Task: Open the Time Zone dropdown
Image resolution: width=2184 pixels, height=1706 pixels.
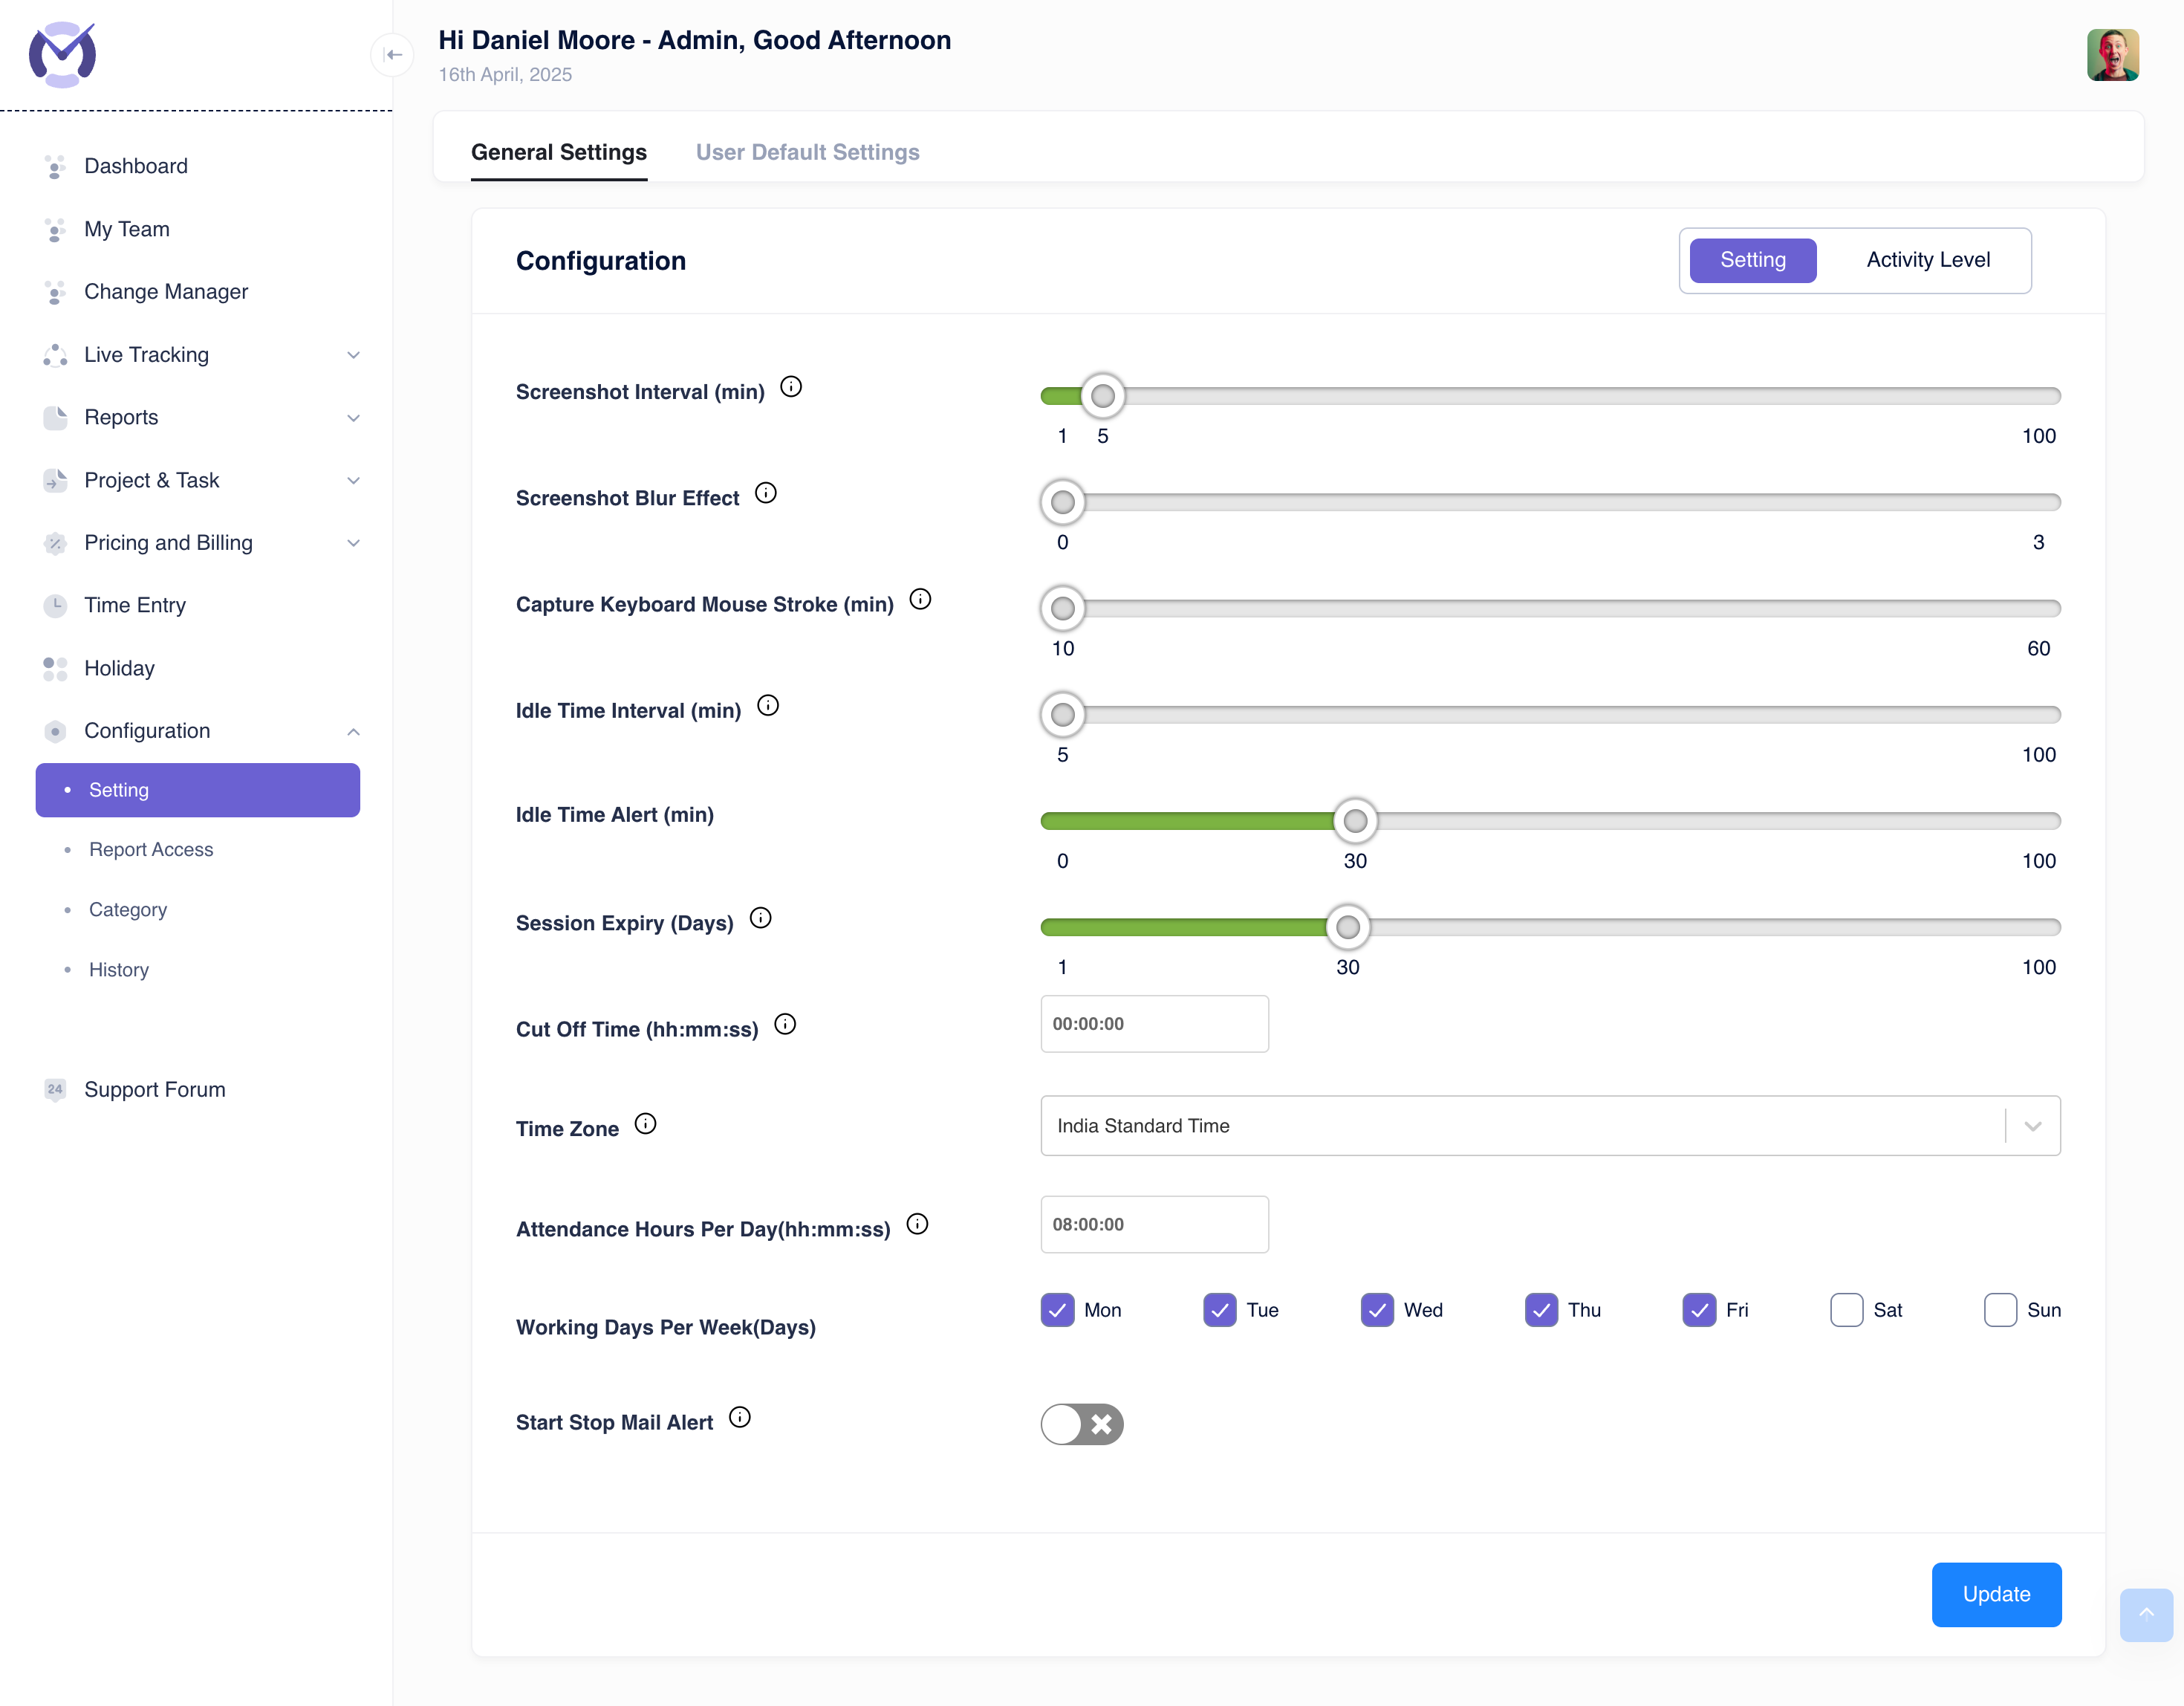Action: 1549,1126
